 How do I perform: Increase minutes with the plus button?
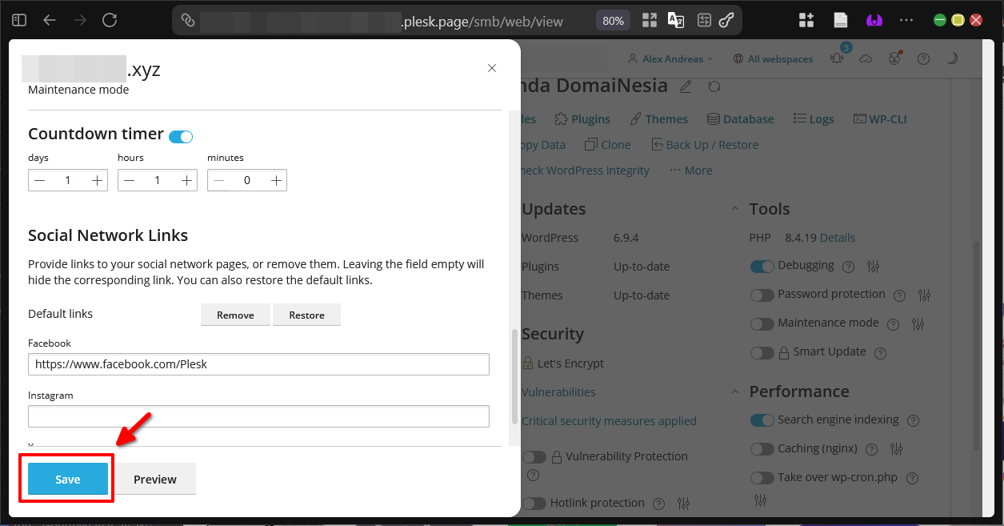277,181
